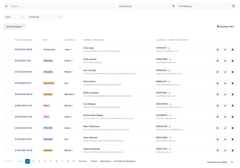The image size is (240, 168).
Task: Click trash icon for Eva Delapaz
Action: click(x=232, y=105)
